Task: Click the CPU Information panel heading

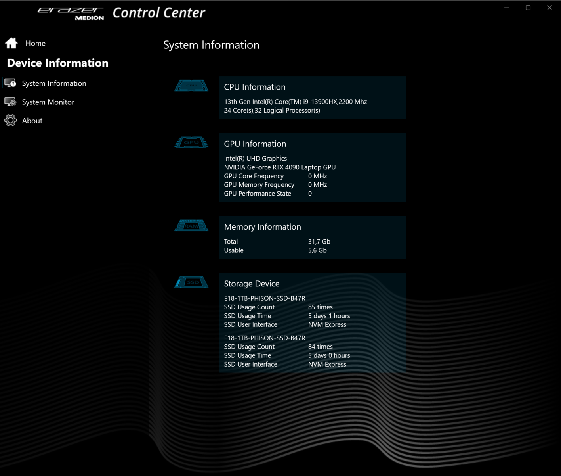Action: coord(255,87)
